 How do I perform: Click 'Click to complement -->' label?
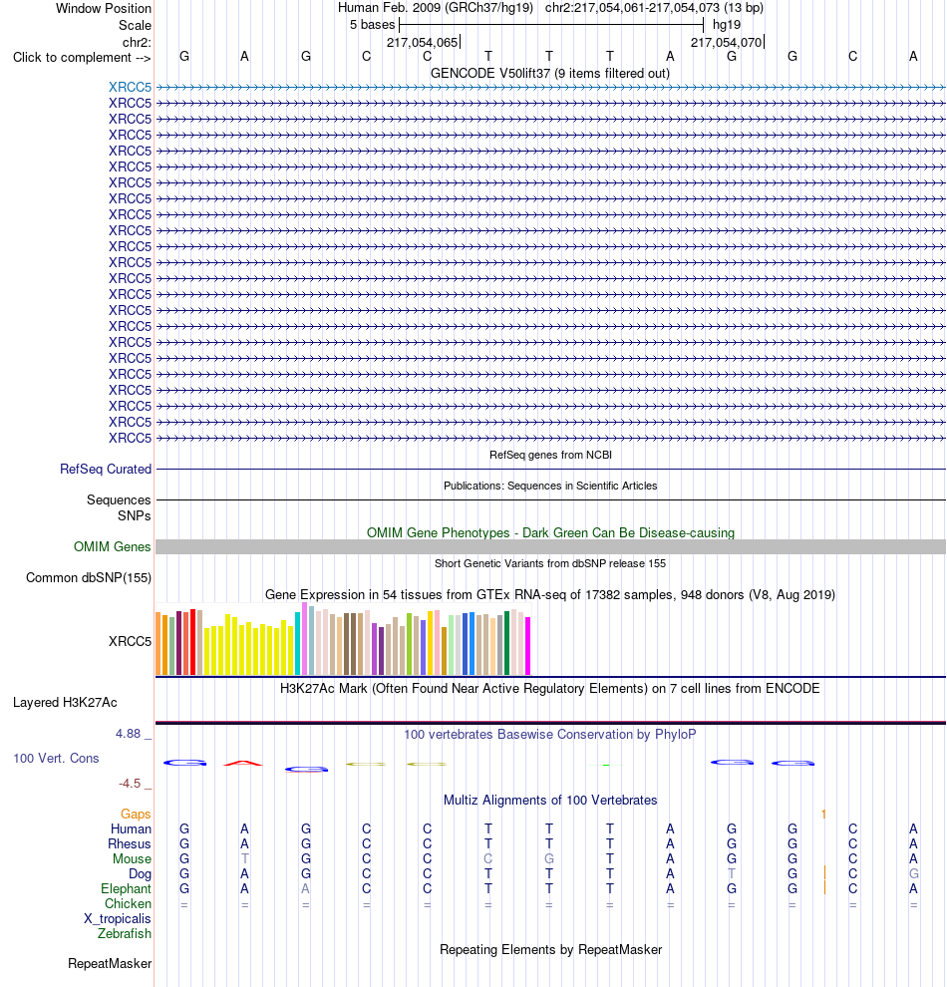coord(82,57)
